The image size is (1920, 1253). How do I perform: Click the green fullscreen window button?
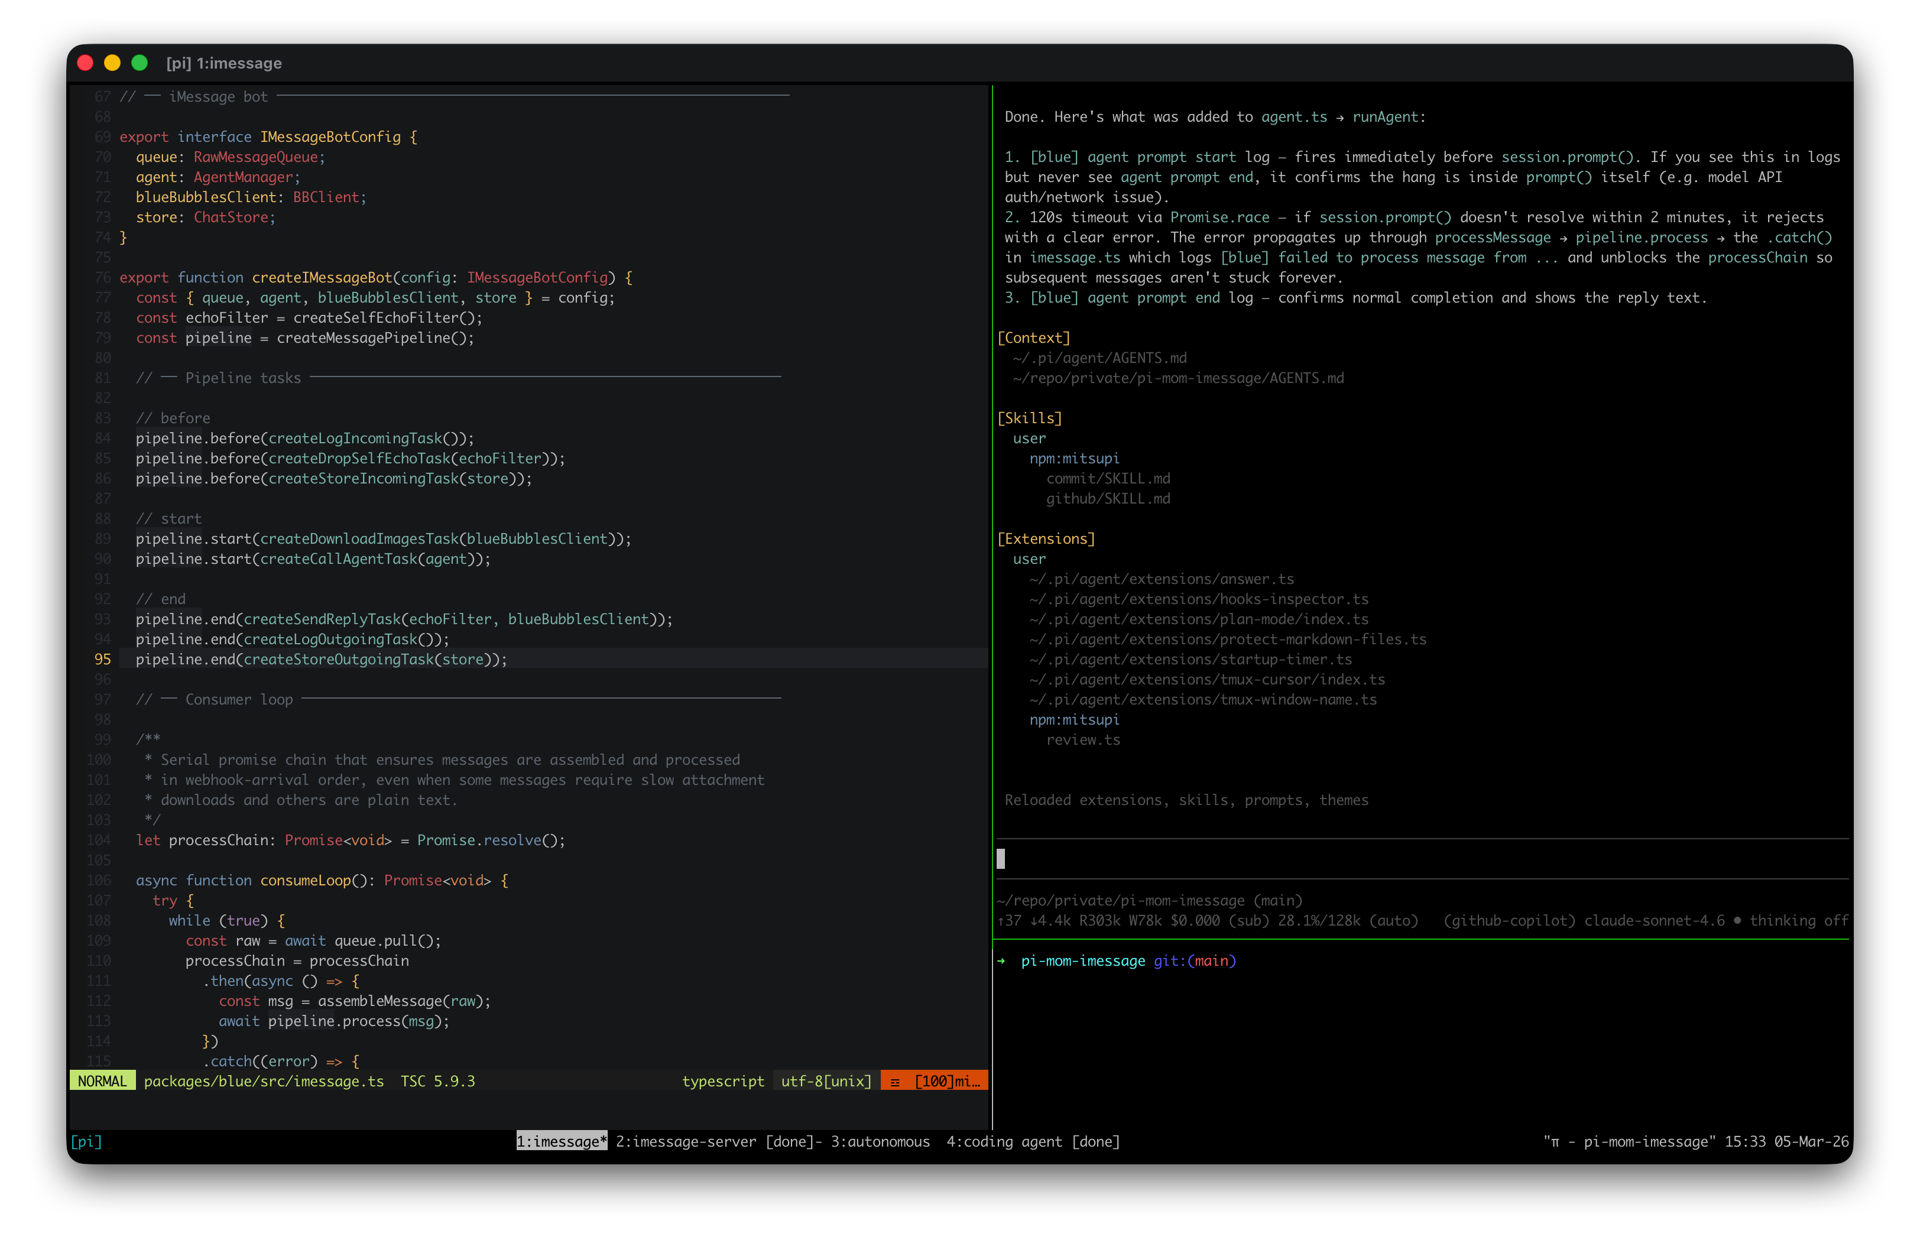coord(140,63)
